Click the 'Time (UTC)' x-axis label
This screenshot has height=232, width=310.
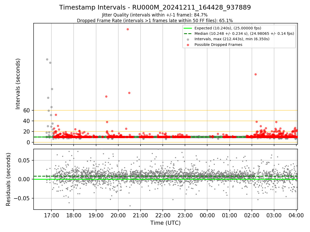(165, 223)
